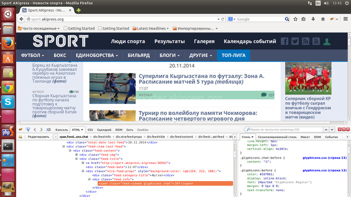Open the site's Twitter icon

pyautogui.click(x=295, y=41)
